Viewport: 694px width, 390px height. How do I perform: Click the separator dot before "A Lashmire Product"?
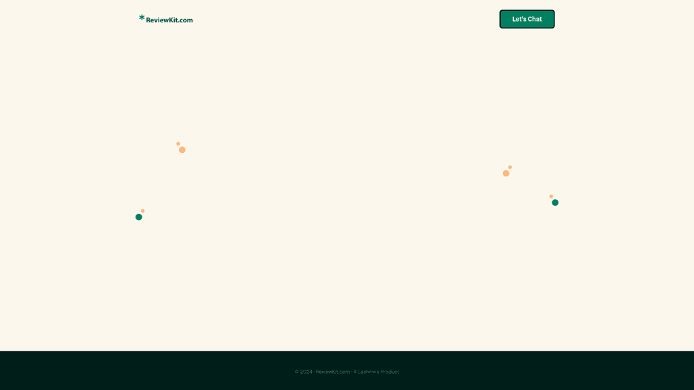coord(352,372)
